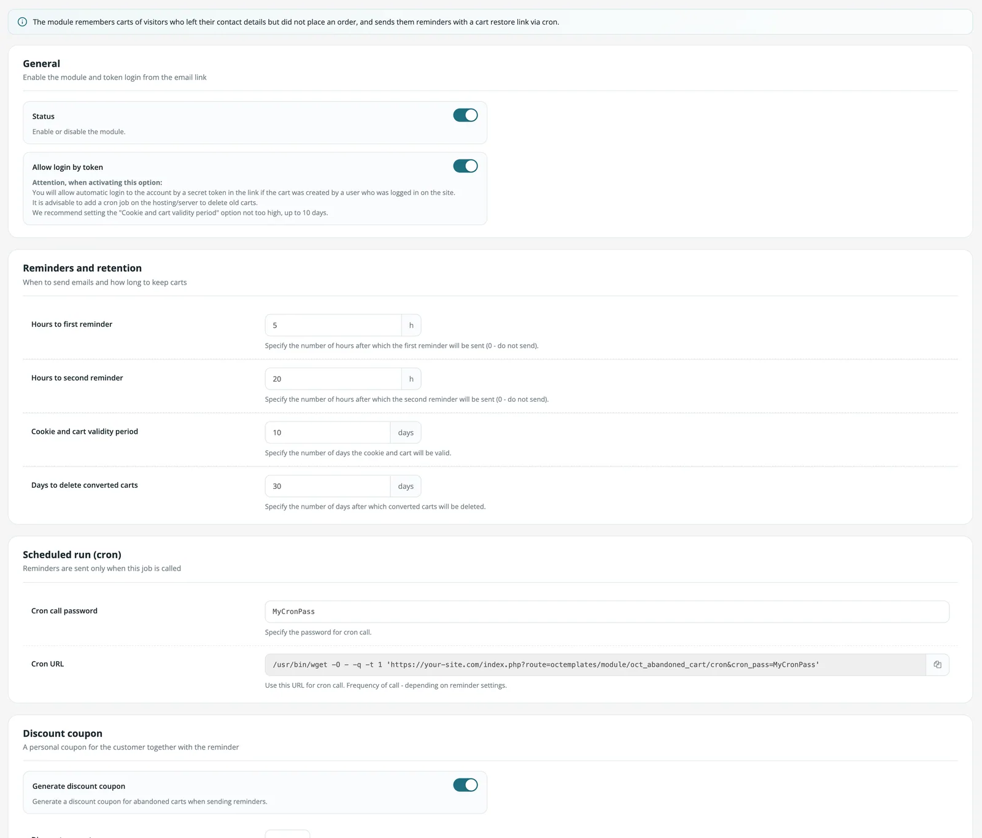Viewport: 982px width, 838px height.
Task: Click the 'General' section heading
Action: [42, 64]
